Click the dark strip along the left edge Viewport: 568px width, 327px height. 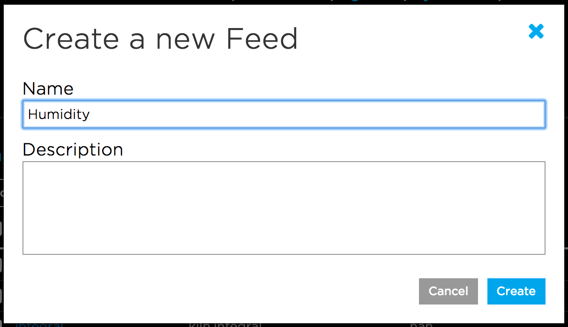tap(3, 187)
